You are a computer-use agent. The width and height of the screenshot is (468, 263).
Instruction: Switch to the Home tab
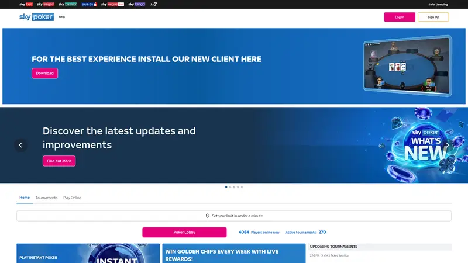pos(25,198)
